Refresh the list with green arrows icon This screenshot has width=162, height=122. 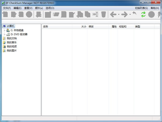pos(143,14)
